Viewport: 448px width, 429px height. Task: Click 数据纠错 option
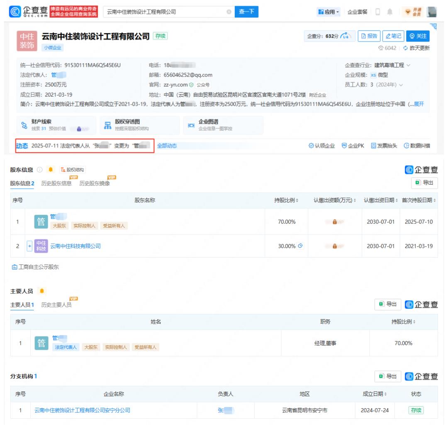click(416, 146)
